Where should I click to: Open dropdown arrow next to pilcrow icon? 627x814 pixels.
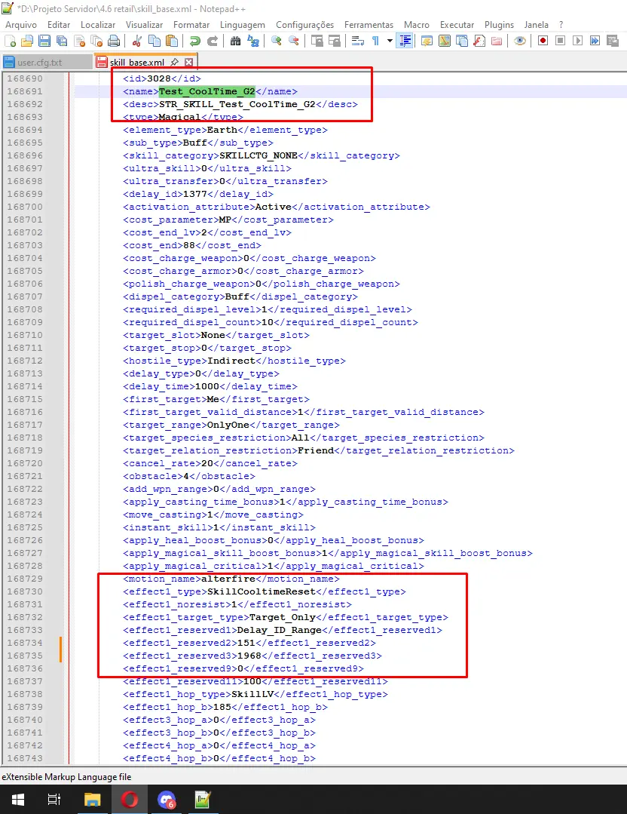(390, 41)
